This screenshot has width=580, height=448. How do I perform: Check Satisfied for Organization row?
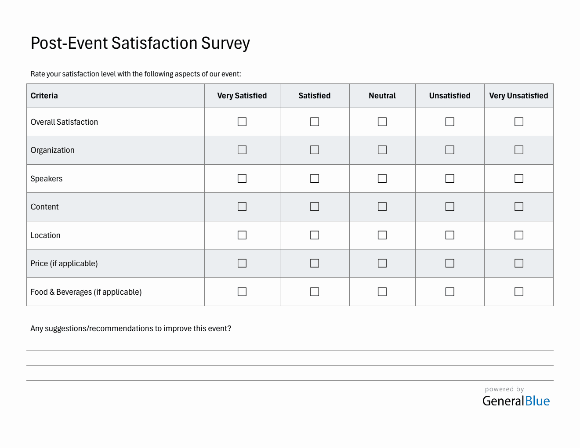pos(315,150)
